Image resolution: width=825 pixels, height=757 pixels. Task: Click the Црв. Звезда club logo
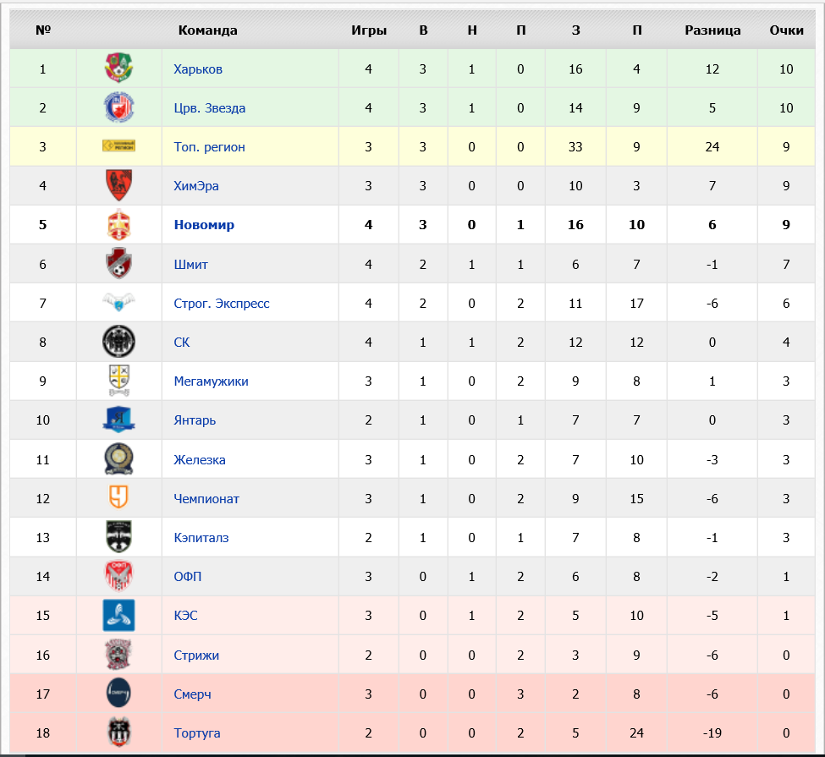pos(119,107)
